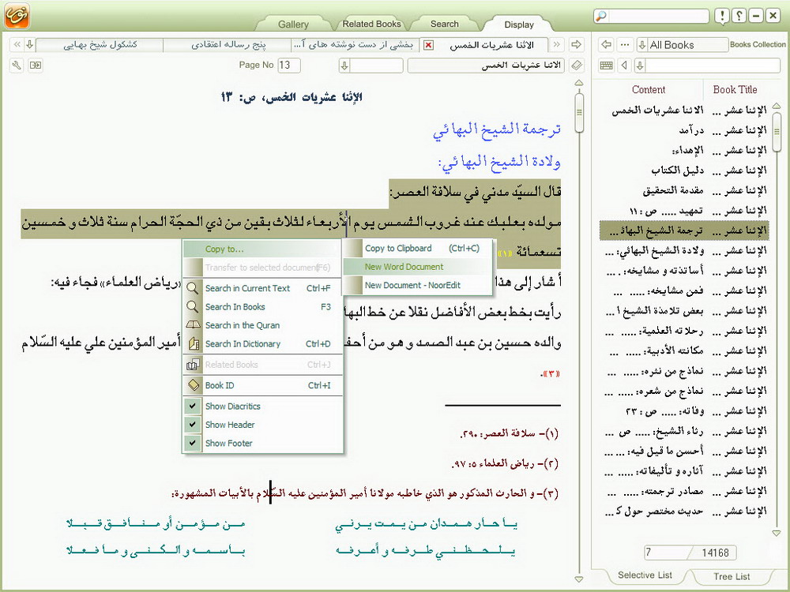Expand the Copy to... submenu
The width and height of the screenshot is (790, 592).
tap(263, 249)
